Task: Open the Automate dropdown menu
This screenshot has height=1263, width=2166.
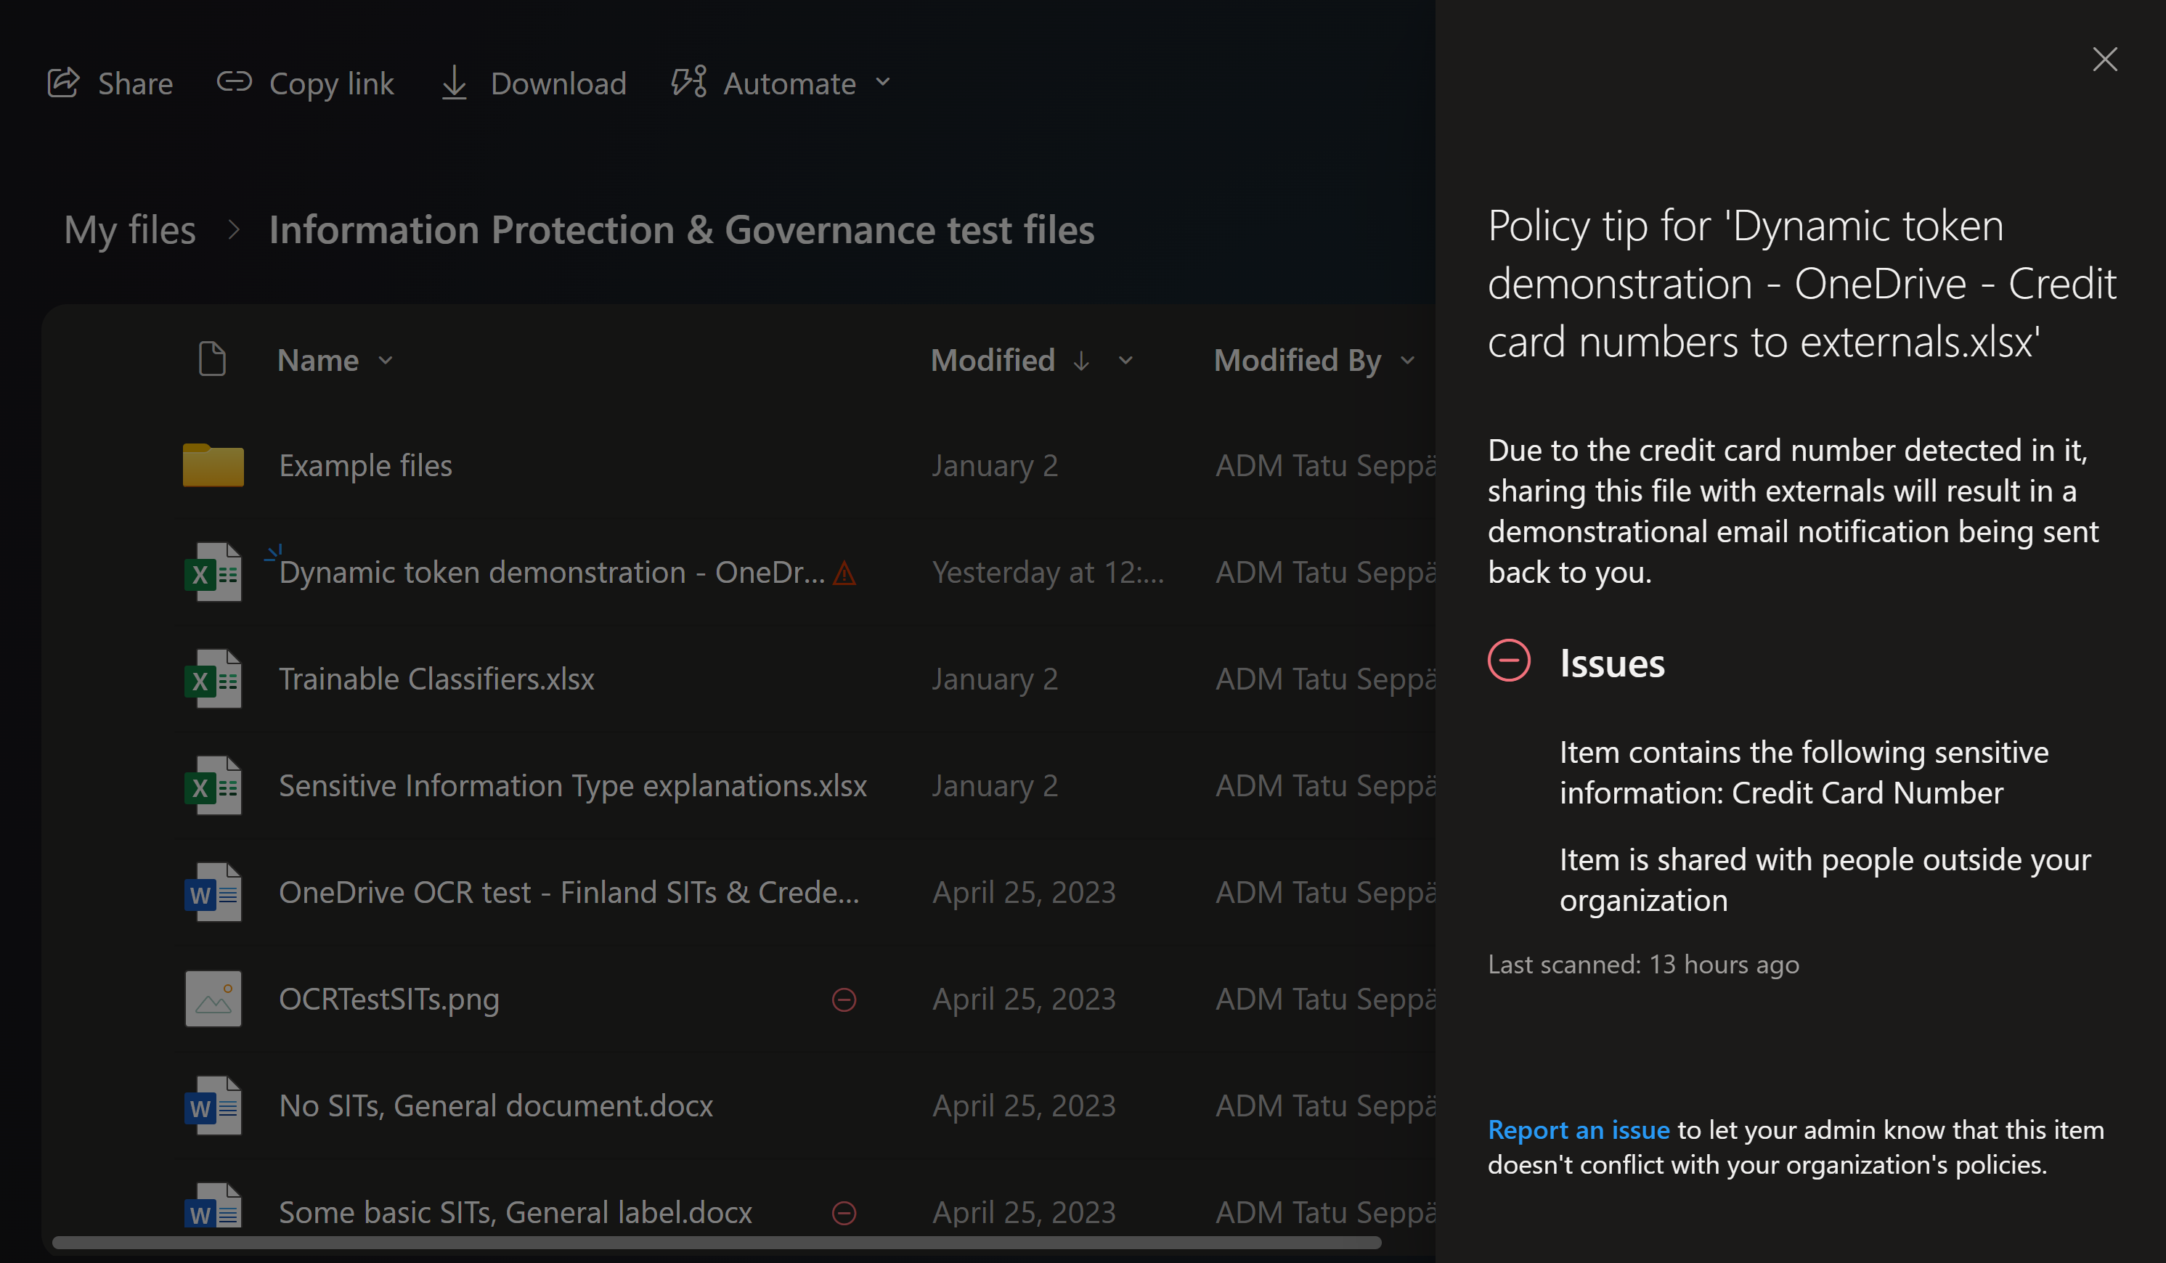Action: pyautogui.click(x=883, y=83)
